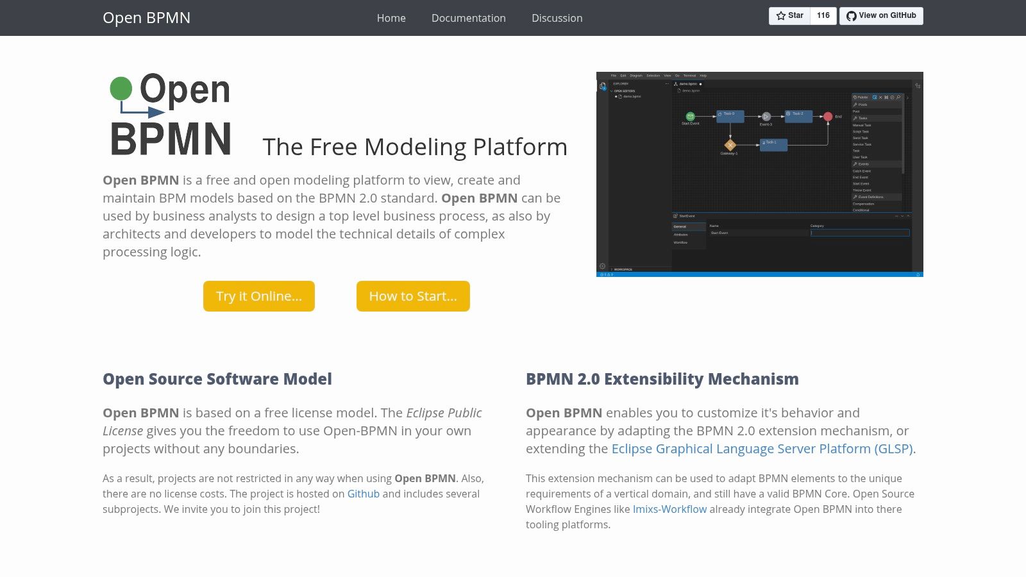Click the Event-3 intermediate event circle
Screen dimensions: 1026x577
[x=766, y=117]
